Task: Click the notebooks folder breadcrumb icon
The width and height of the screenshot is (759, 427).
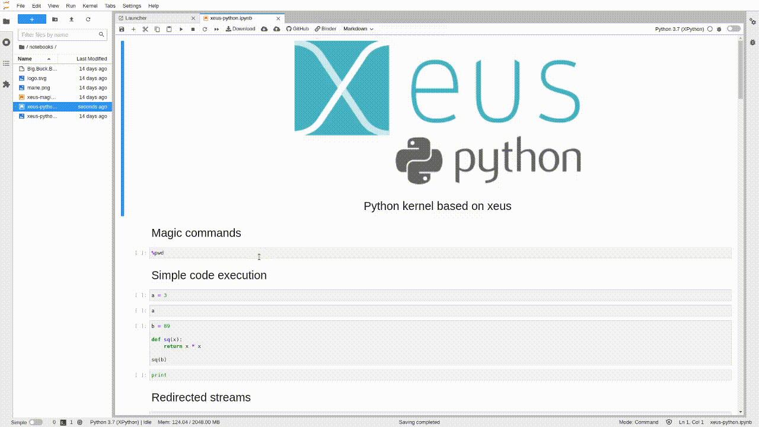Action: (x=22, y=47)
